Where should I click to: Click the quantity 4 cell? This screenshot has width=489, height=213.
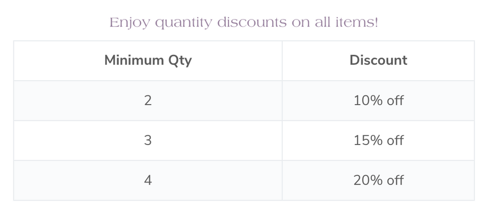click(x=148, y=180)
